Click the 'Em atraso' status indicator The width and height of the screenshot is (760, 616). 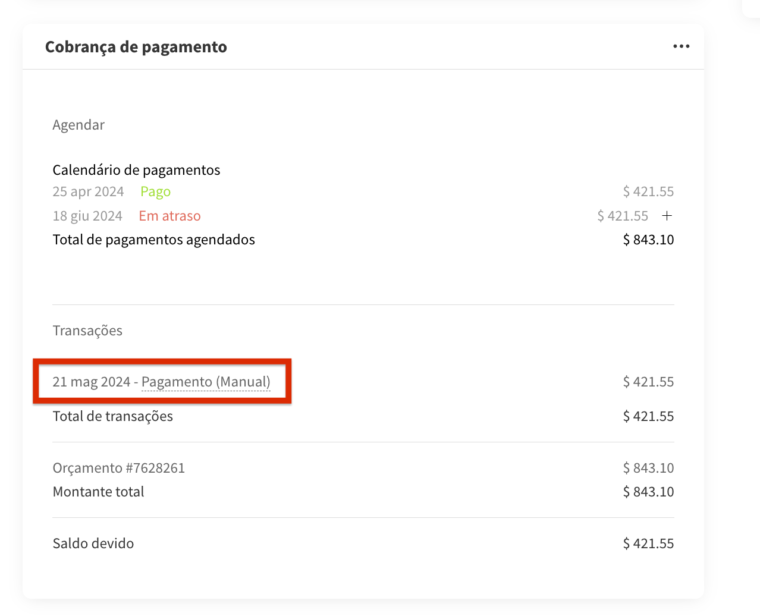tap(169, 216)
